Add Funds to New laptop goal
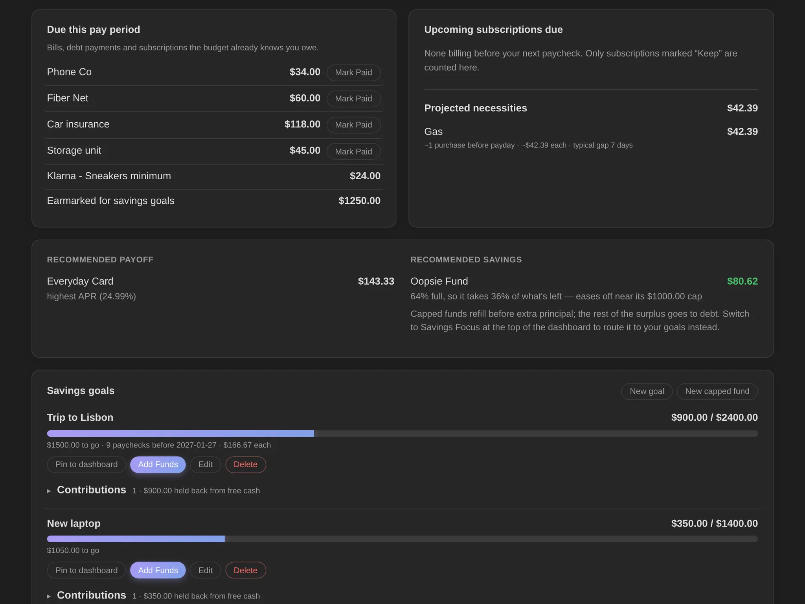Image resolution: width=805 pixels, height=604 pixels. (x=158, y=570)
